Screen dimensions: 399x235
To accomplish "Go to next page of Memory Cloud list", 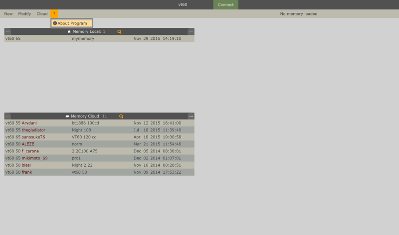I will tap(191, 117).
